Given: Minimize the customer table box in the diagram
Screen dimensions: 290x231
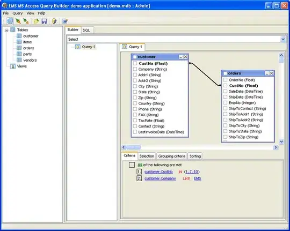Looking at the screenshot, I should [x=180, y=57].
